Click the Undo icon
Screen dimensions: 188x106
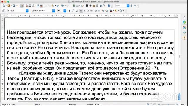point(62,6)
